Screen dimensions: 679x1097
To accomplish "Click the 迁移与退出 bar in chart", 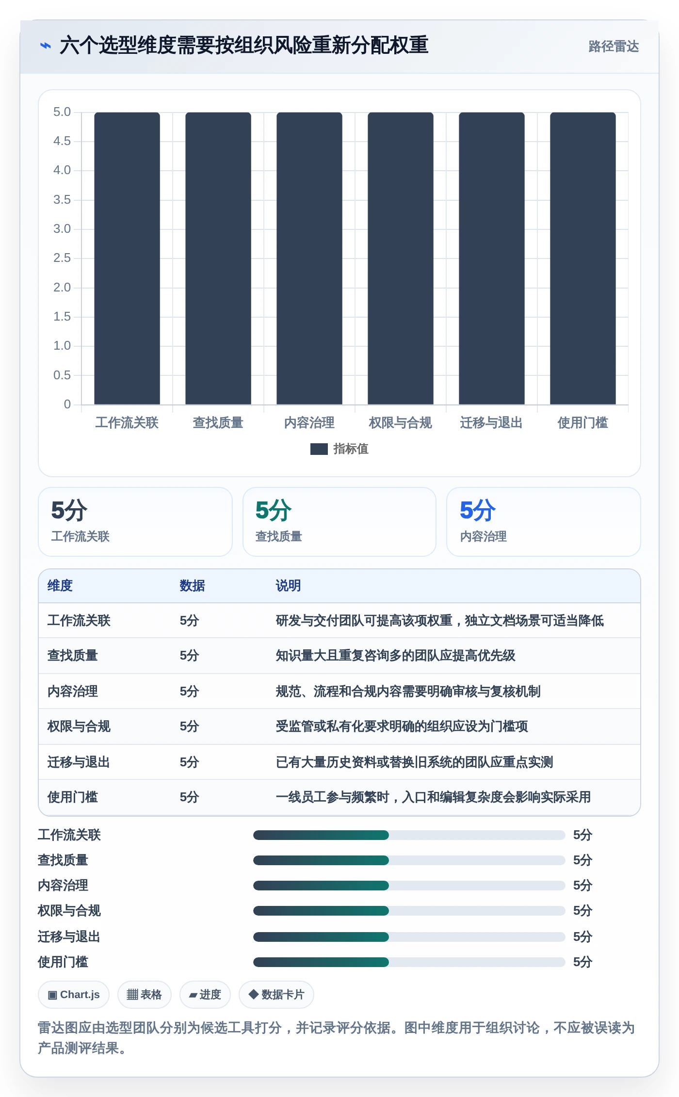I will 492,258.
